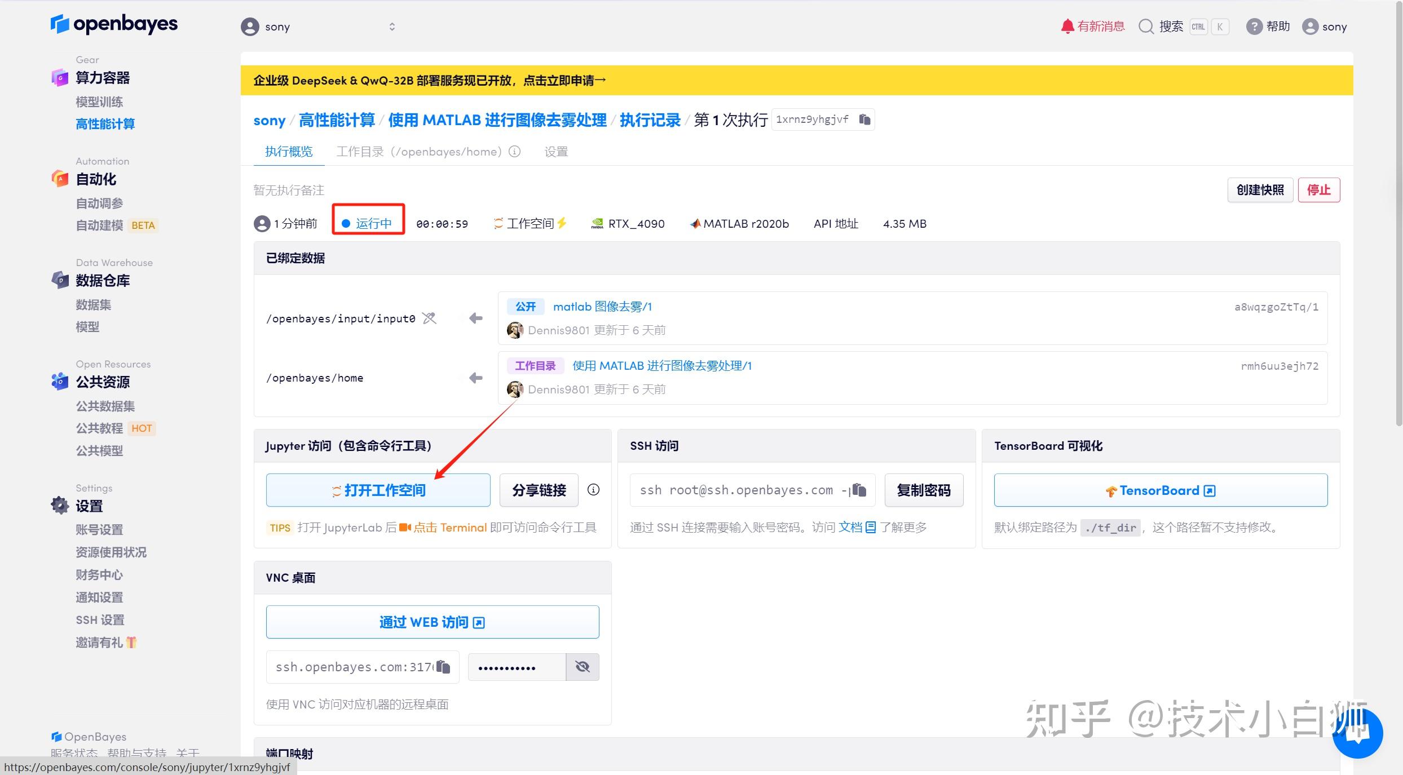This screenshot has width=1403, height=775.
Task: Click the Dennis9801 avatar in 工作目录 row
Action: click(515, 389)
